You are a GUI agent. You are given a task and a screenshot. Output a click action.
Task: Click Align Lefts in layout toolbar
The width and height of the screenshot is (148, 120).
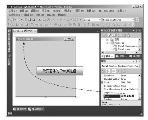click(x=17, y=25)
